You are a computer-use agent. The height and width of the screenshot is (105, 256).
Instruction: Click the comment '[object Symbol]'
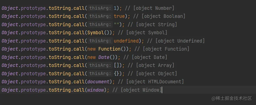(147, 33)
